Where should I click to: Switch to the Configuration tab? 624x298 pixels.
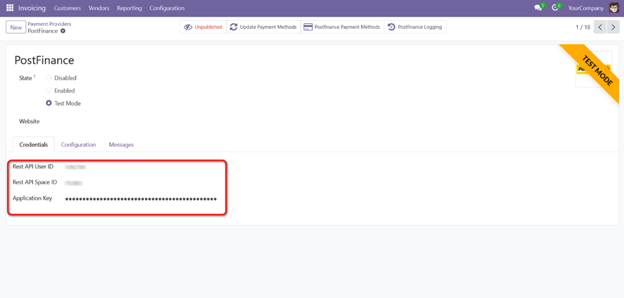click(78, 145)
